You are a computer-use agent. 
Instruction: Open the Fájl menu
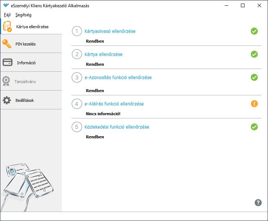7,15
